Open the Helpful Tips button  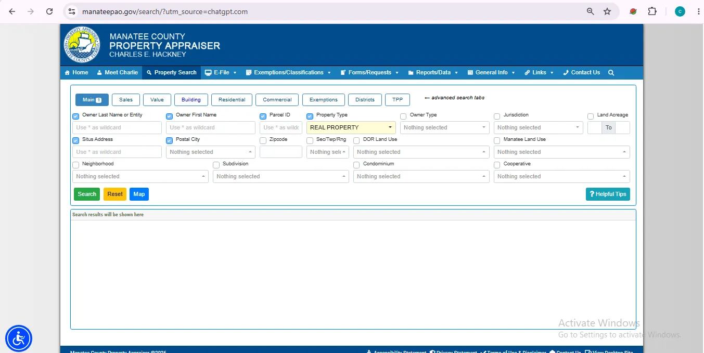608,194
